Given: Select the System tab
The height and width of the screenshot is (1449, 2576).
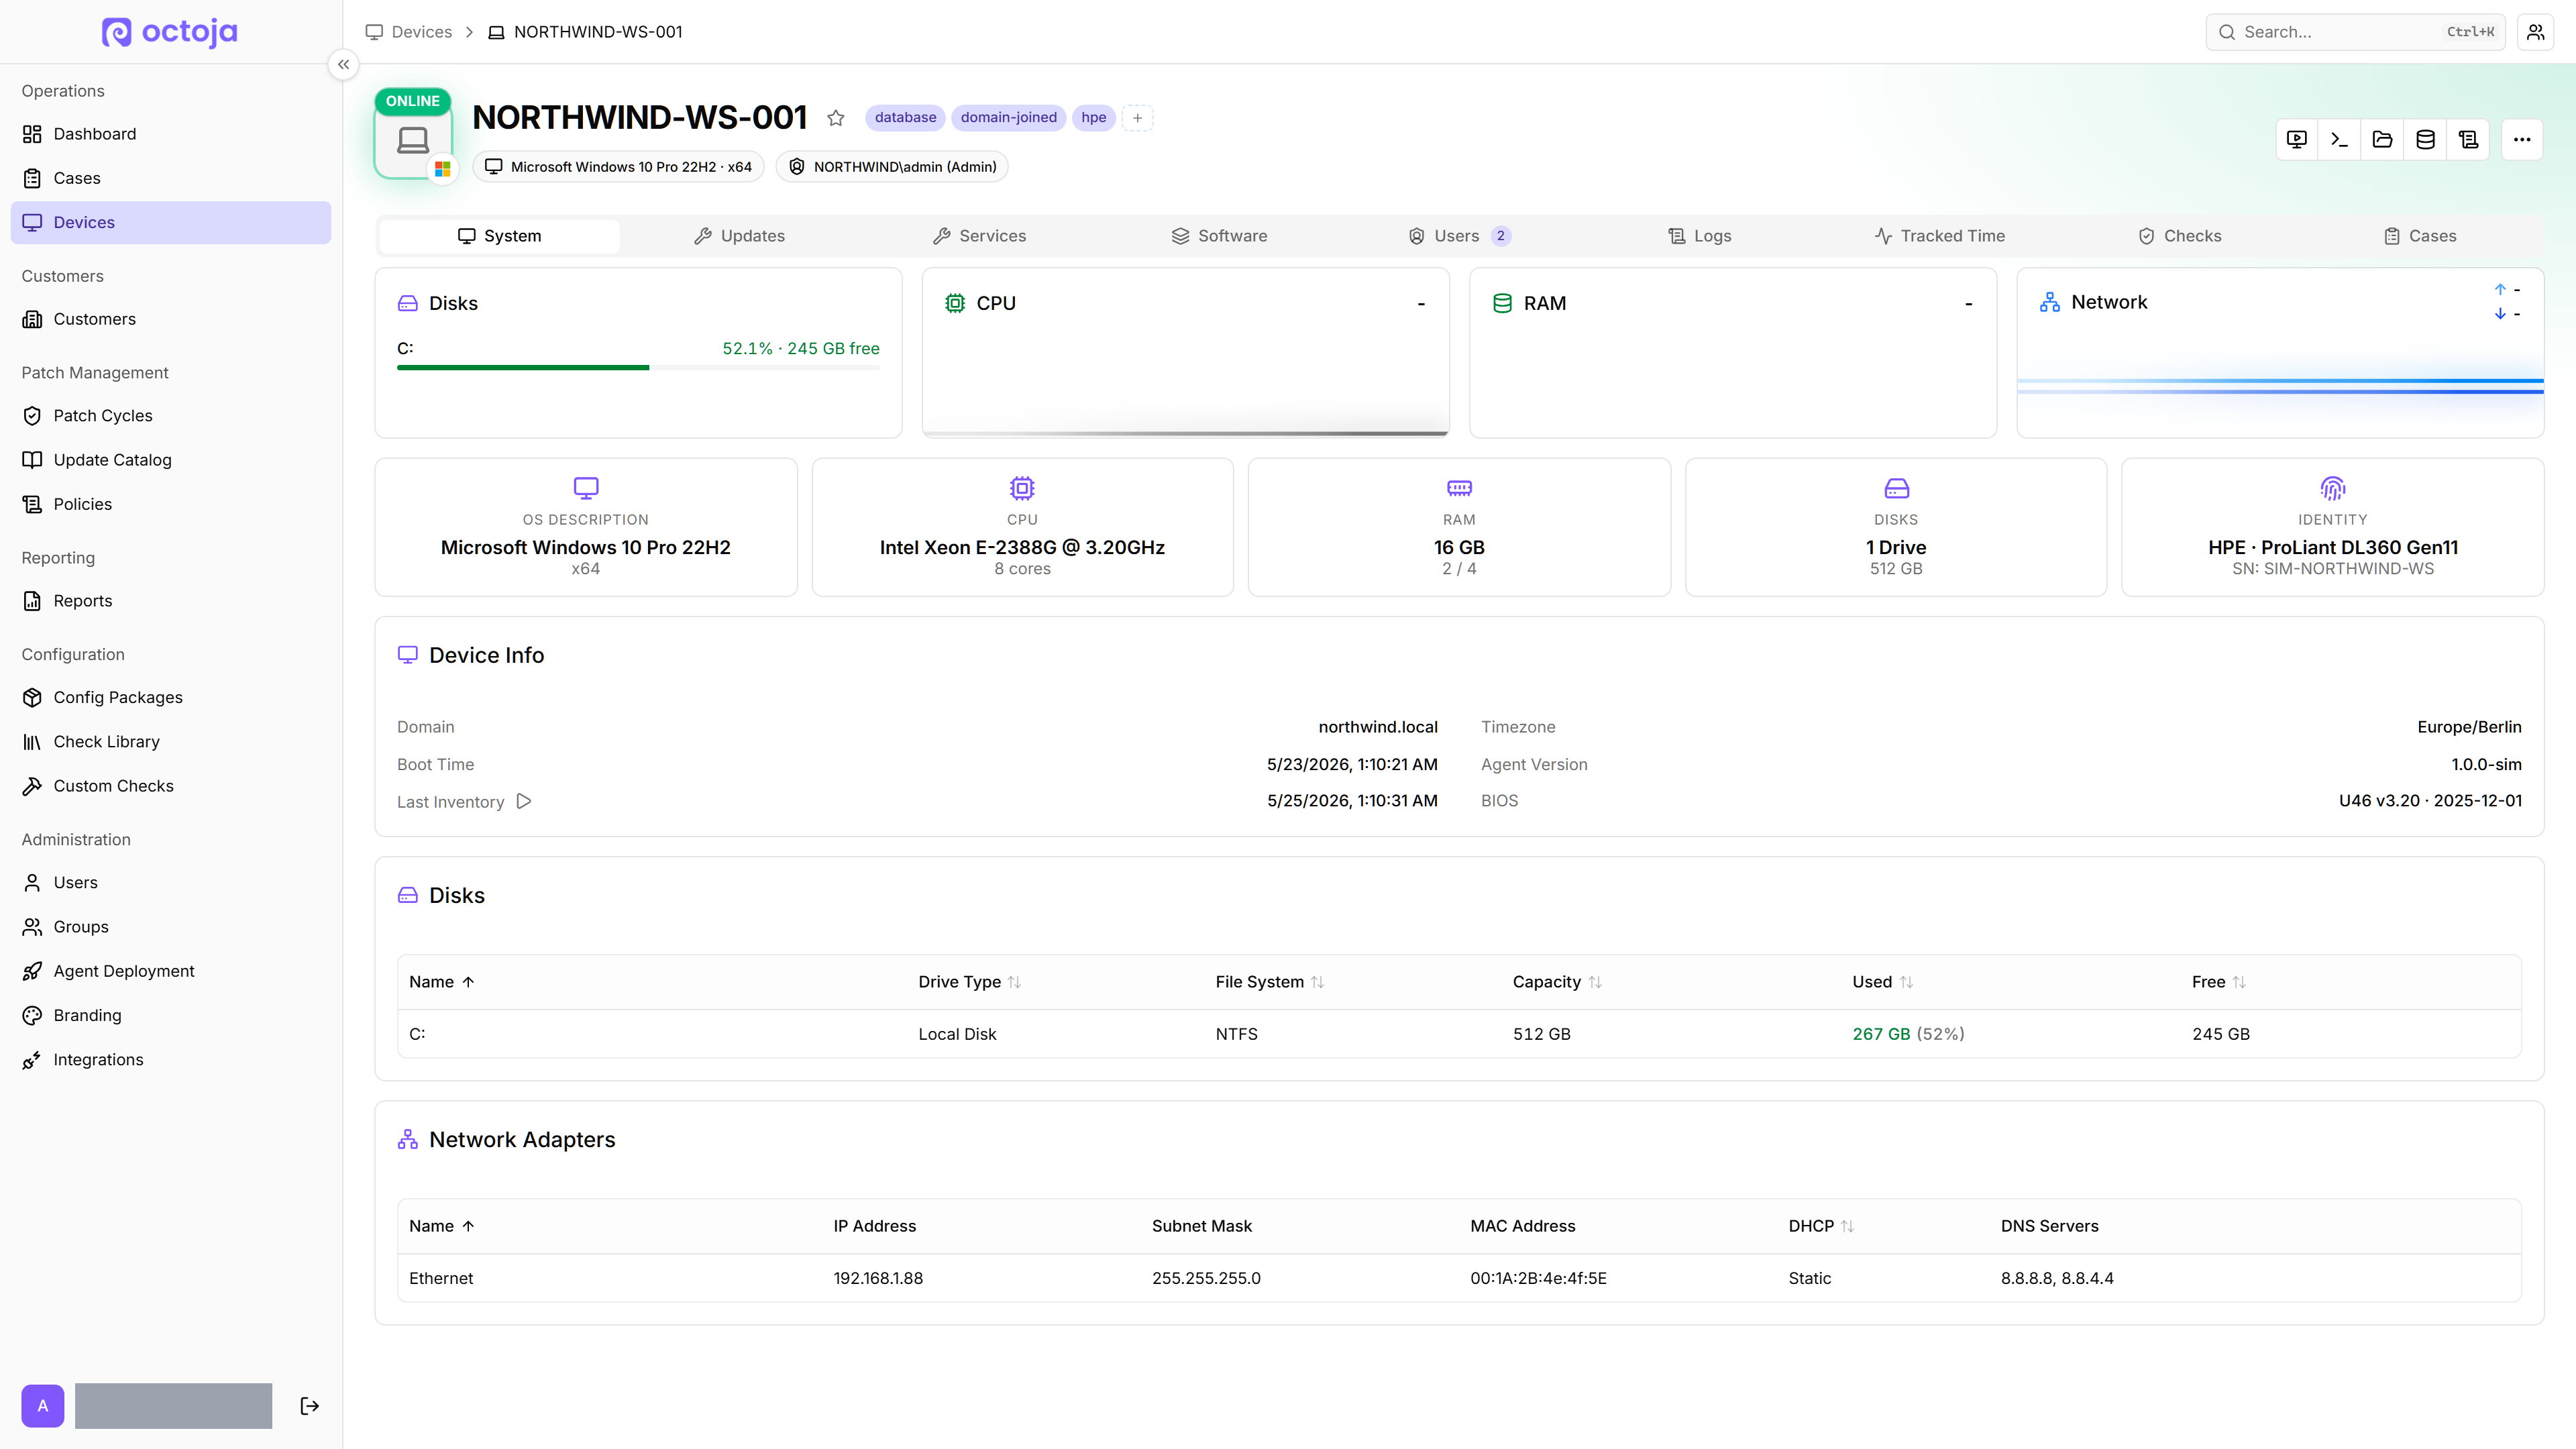Looking at the screenshot, I should pyautogui.click(x=499, y=236).
